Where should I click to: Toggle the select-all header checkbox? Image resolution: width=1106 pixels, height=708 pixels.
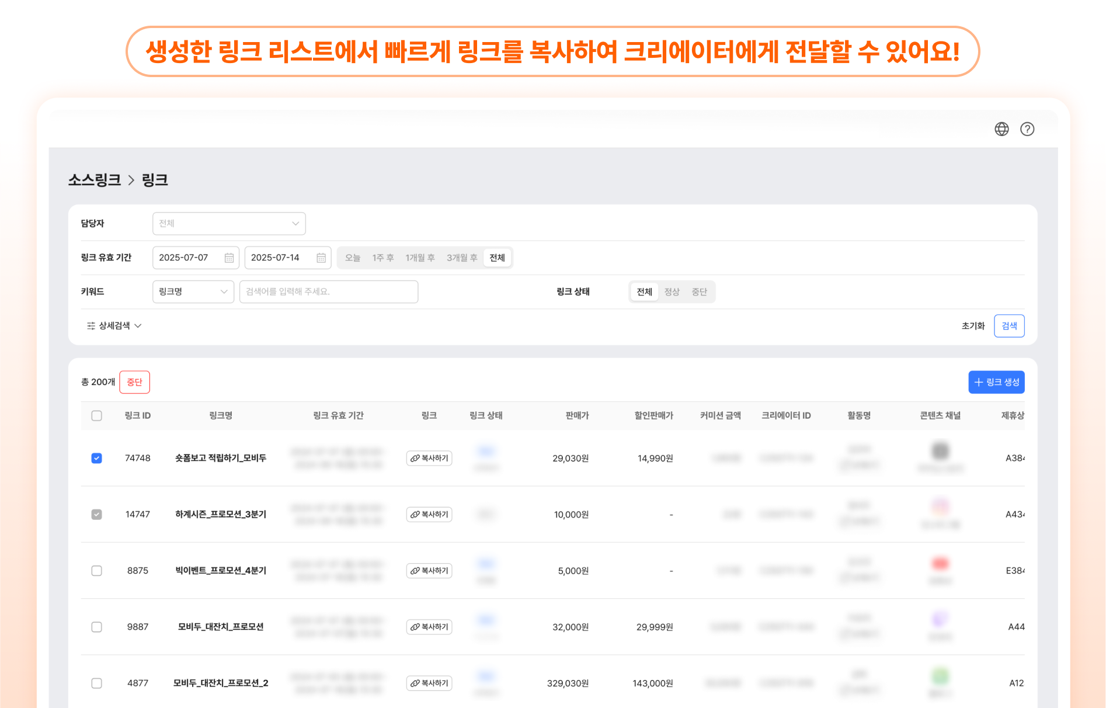coord(97,415)
